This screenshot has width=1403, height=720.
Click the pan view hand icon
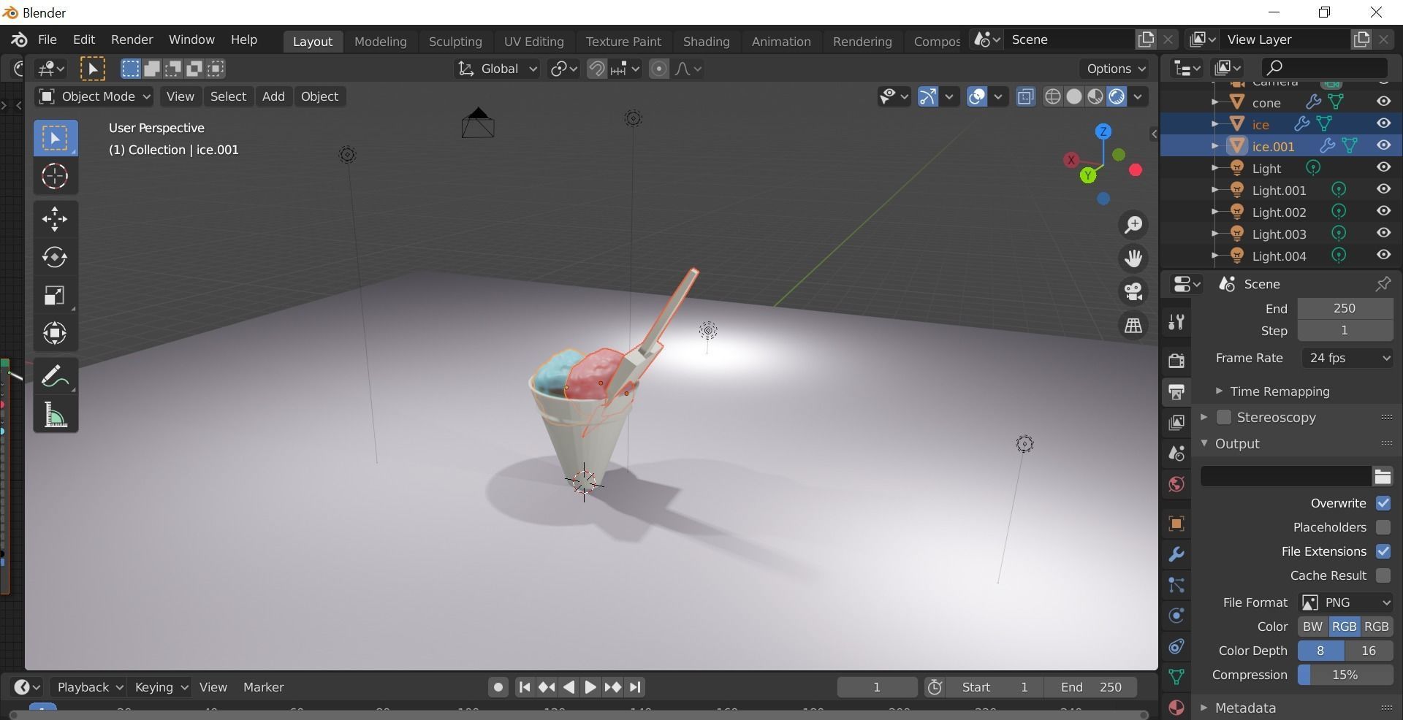click(1133, 258)
